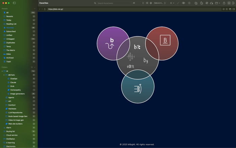Open the plus add bookmark dropdown
The height and width of the screenshot is (148, 236).
pyautogui.click(x=172, y=3)
